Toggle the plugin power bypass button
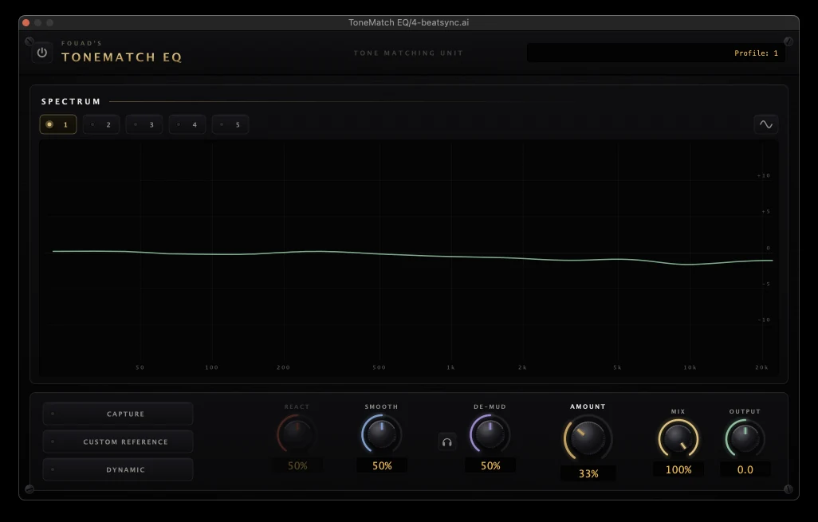Image resolution: width=818 pixels, height=522 pixels. (42, 53)
